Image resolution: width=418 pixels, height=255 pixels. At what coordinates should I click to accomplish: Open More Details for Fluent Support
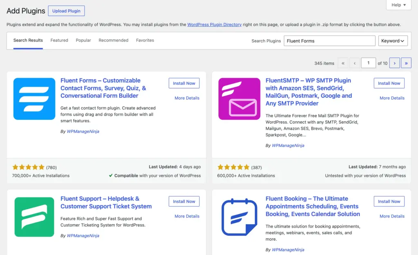tap(187, 216)
